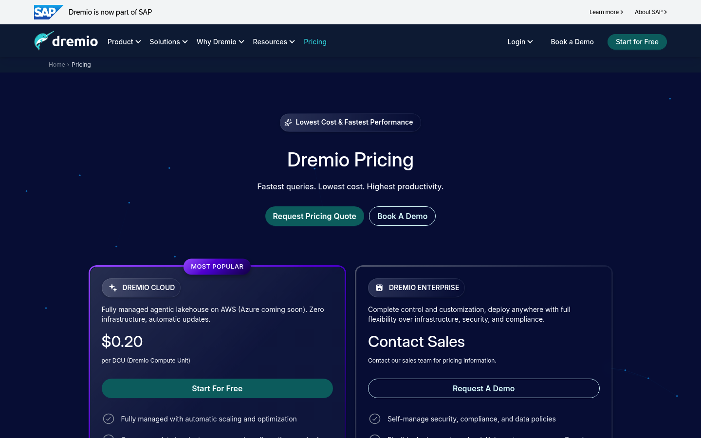Viewport: 701px width, 438px height.
Task: Go to Pricing in navigation bar
Action: [x=315, y=42]
